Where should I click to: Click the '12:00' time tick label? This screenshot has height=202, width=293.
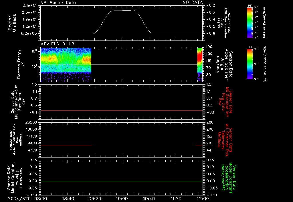coord(203,199)
